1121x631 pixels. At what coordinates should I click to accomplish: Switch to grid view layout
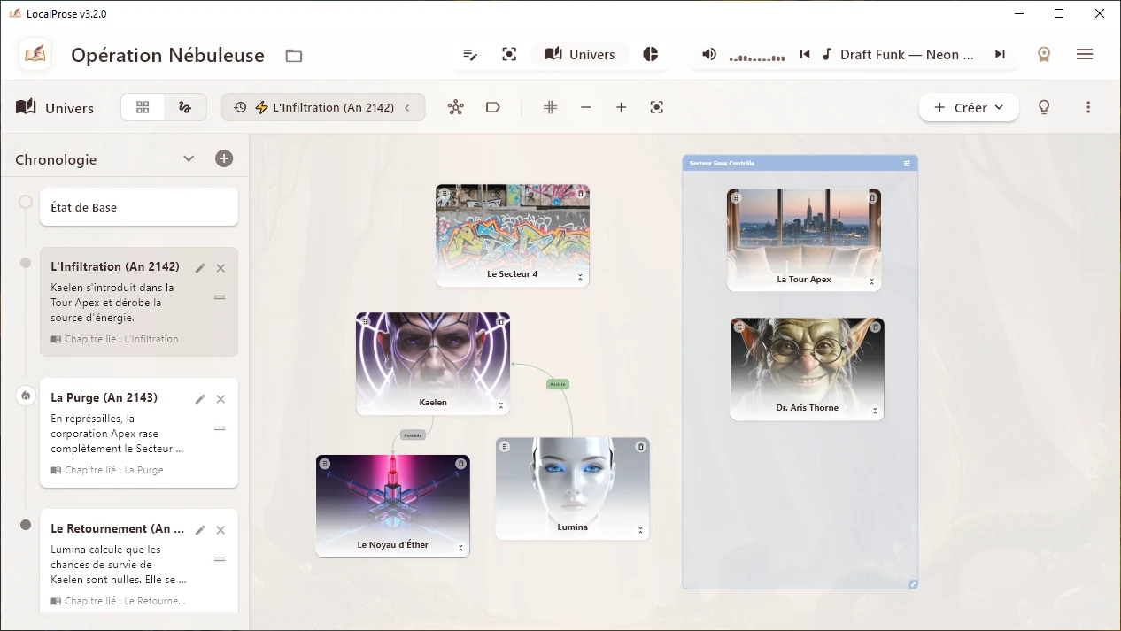(143, 107)
